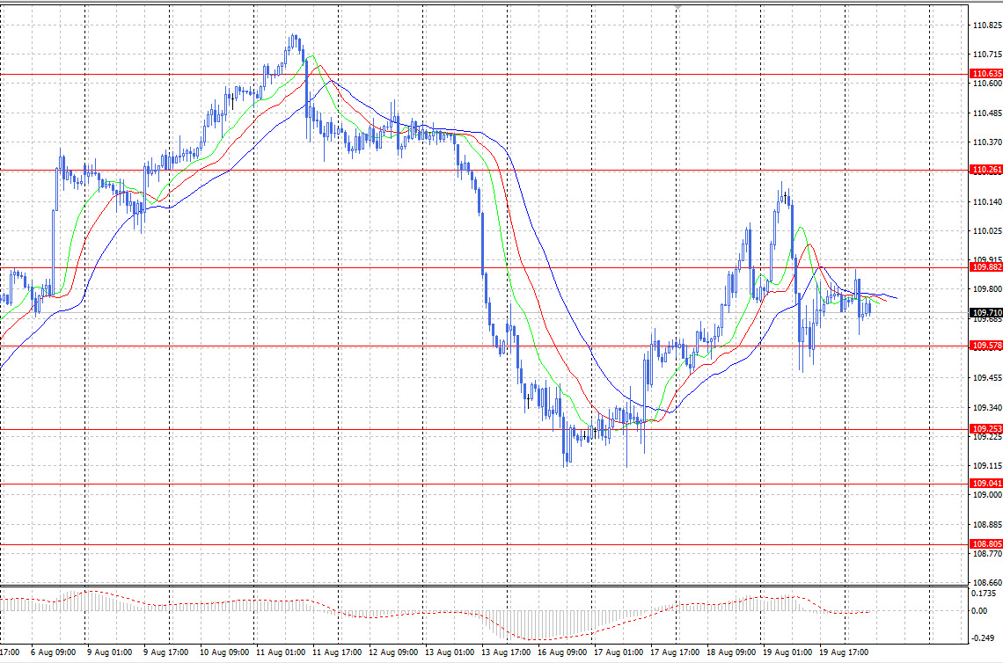Image resolution: width=1003 pixels, height=663 pixels.
Task: Select the 17 Aug 17:00 time label
Action: pyautogui.click(x=674, y=652)
